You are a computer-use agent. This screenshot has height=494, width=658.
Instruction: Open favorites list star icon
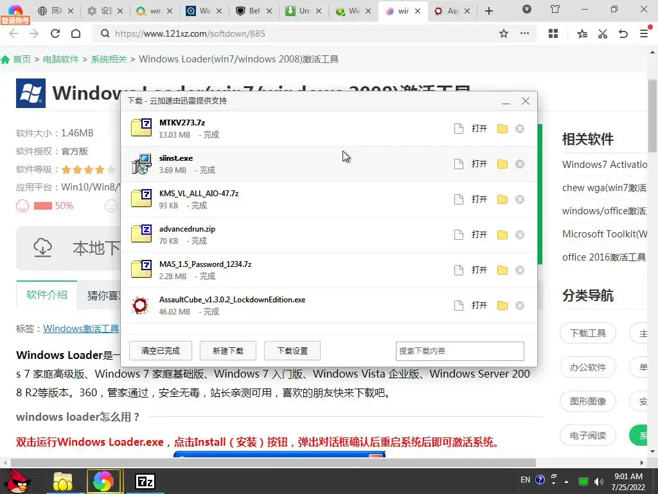pyautogui.click(x=582, y=33)
